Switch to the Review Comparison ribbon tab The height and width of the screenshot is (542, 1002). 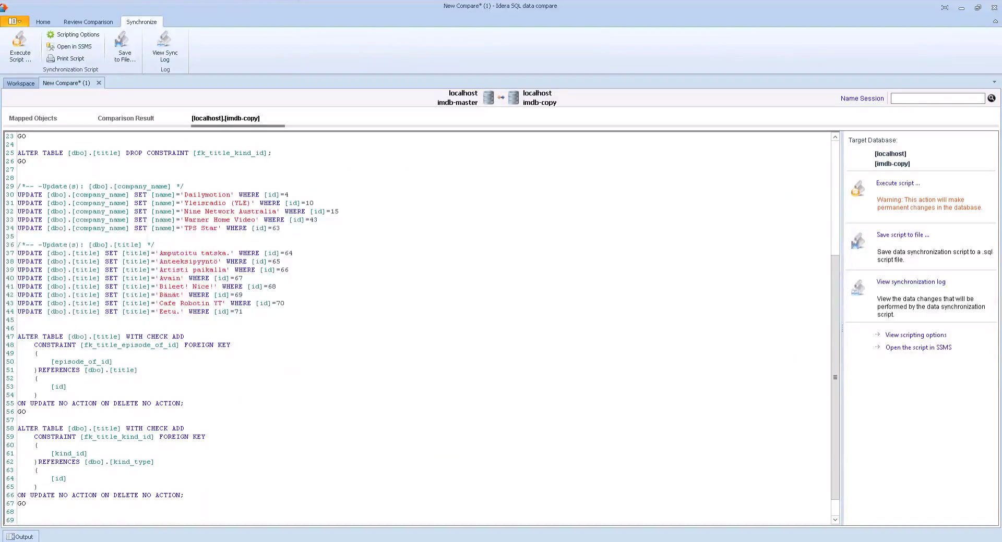(x=88, y=22)
